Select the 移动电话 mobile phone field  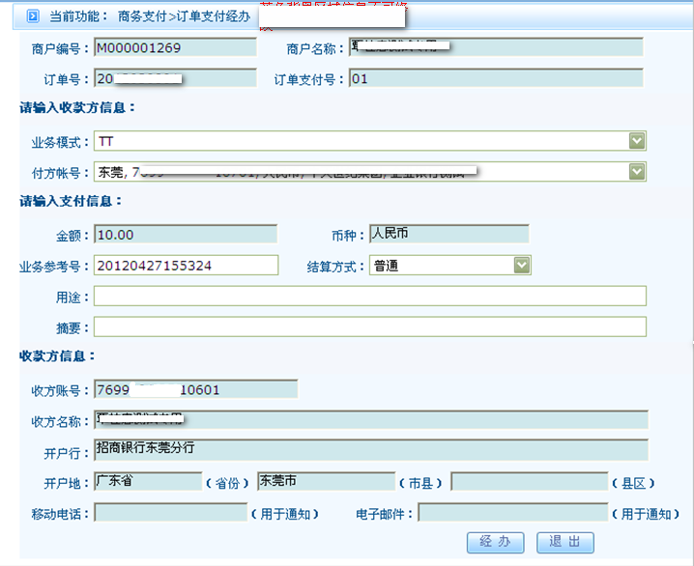click(170, 513)
